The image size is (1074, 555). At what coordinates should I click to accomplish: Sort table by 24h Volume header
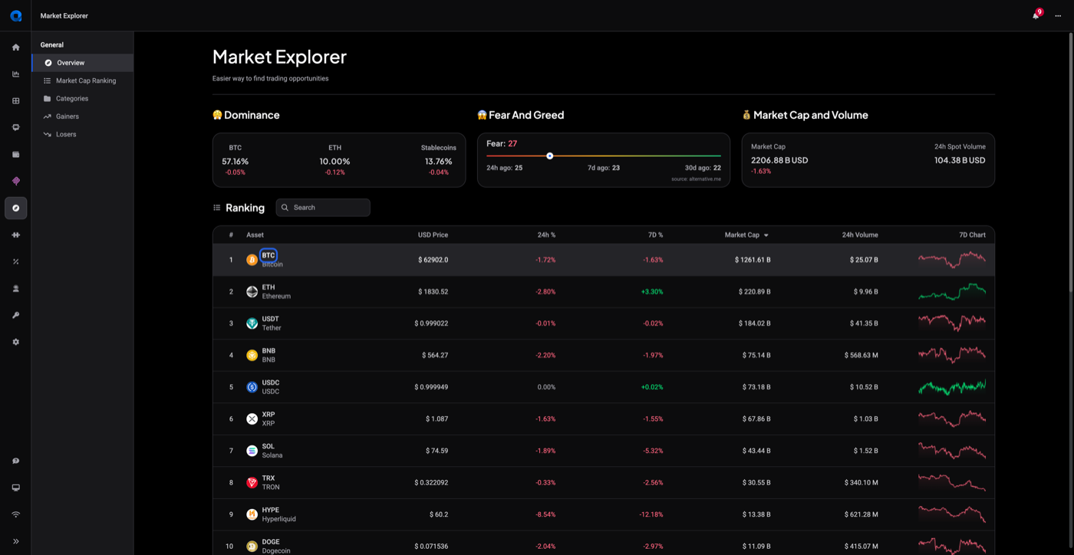point(860,235)
